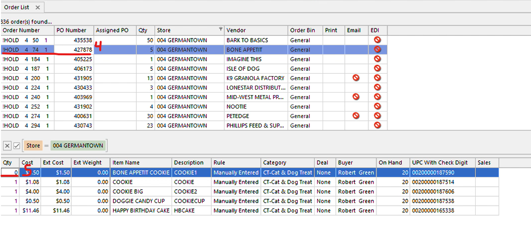Select the COOKIE BIG item row
The height and width of the screenshot is (233, 531).
coord(250,191)
